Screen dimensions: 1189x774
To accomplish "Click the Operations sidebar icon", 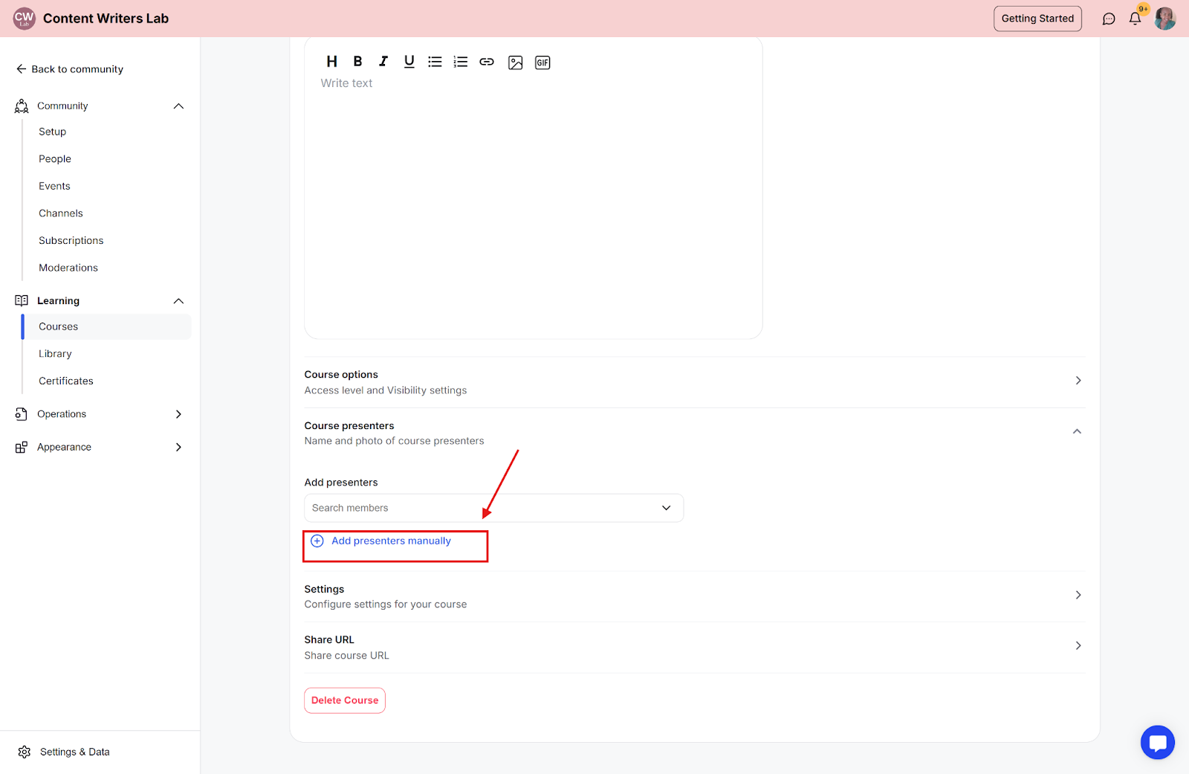I will (22, 414).
